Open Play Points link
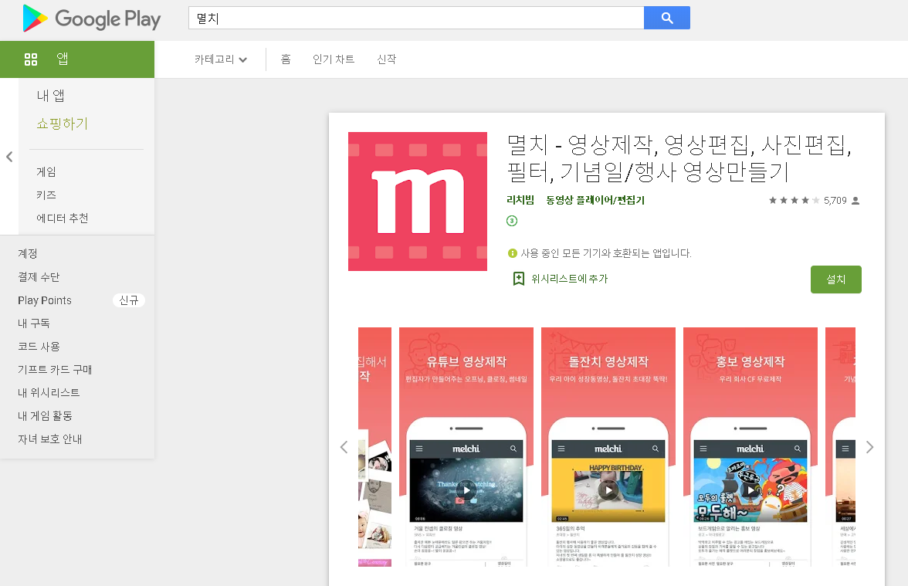 45,300
